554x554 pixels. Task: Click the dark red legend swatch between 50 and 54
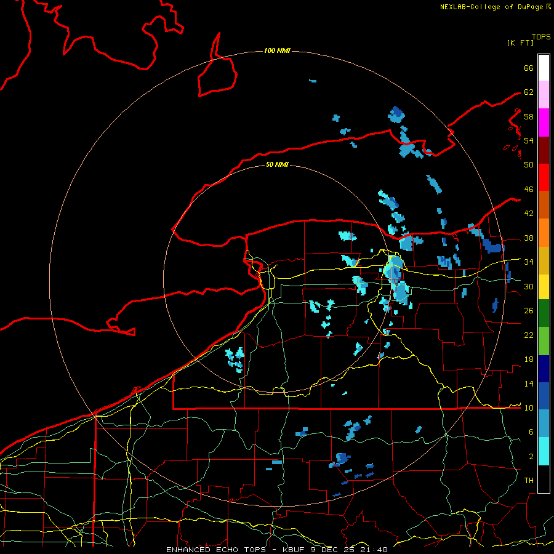[544, 150]
